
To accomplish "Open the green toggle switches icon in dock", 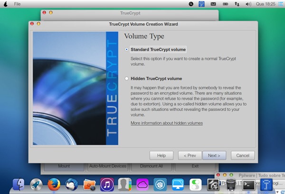I will tap(196, 185).
